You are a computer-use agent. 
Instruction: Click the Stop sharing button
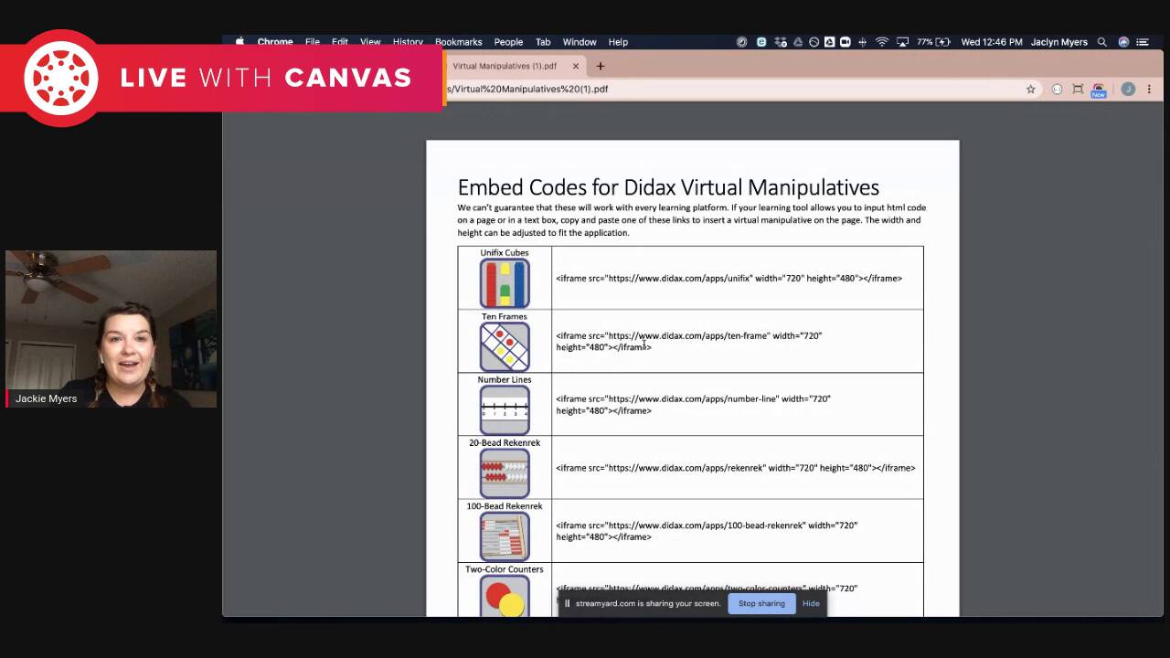[x=761, y=603]
